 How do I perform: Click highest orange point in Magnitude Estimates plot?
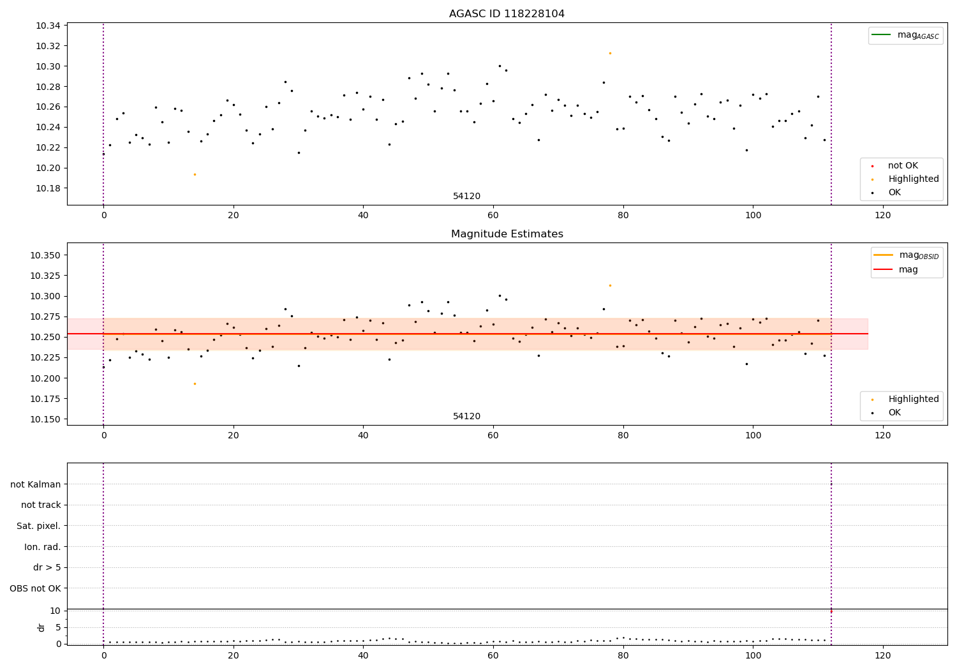(610, 285)
